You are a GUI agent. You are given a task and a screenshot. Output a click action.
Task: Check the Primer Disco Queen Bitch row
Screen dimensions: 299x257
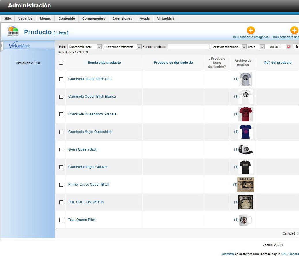61,185
